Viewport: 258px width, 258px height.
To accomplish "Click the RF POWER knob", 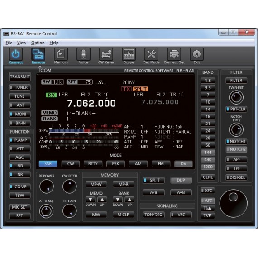I will coord(47,186).
